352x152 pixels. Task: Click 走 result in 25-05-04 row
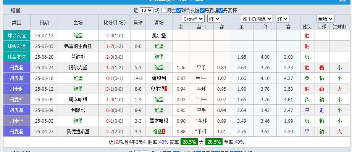pyautogui.click(x=322, y=110)
